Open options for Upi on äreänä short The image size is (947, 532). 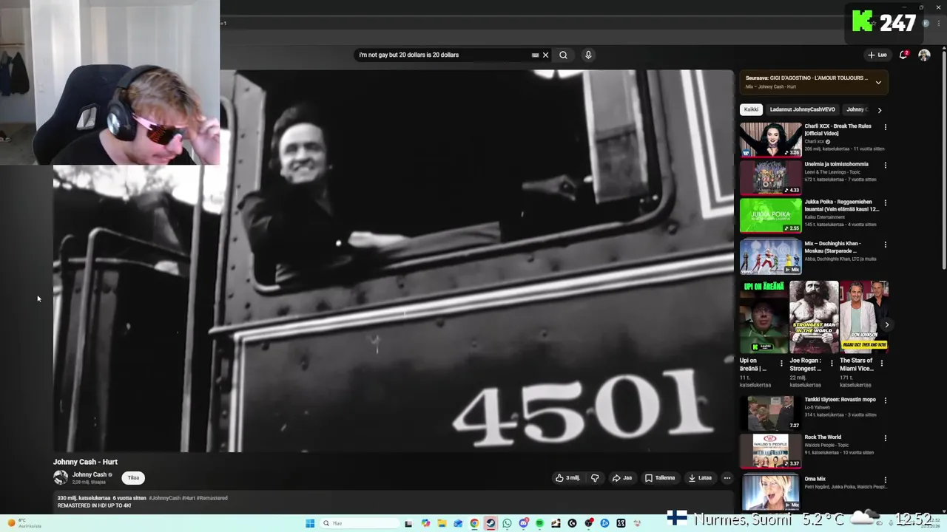781,363
